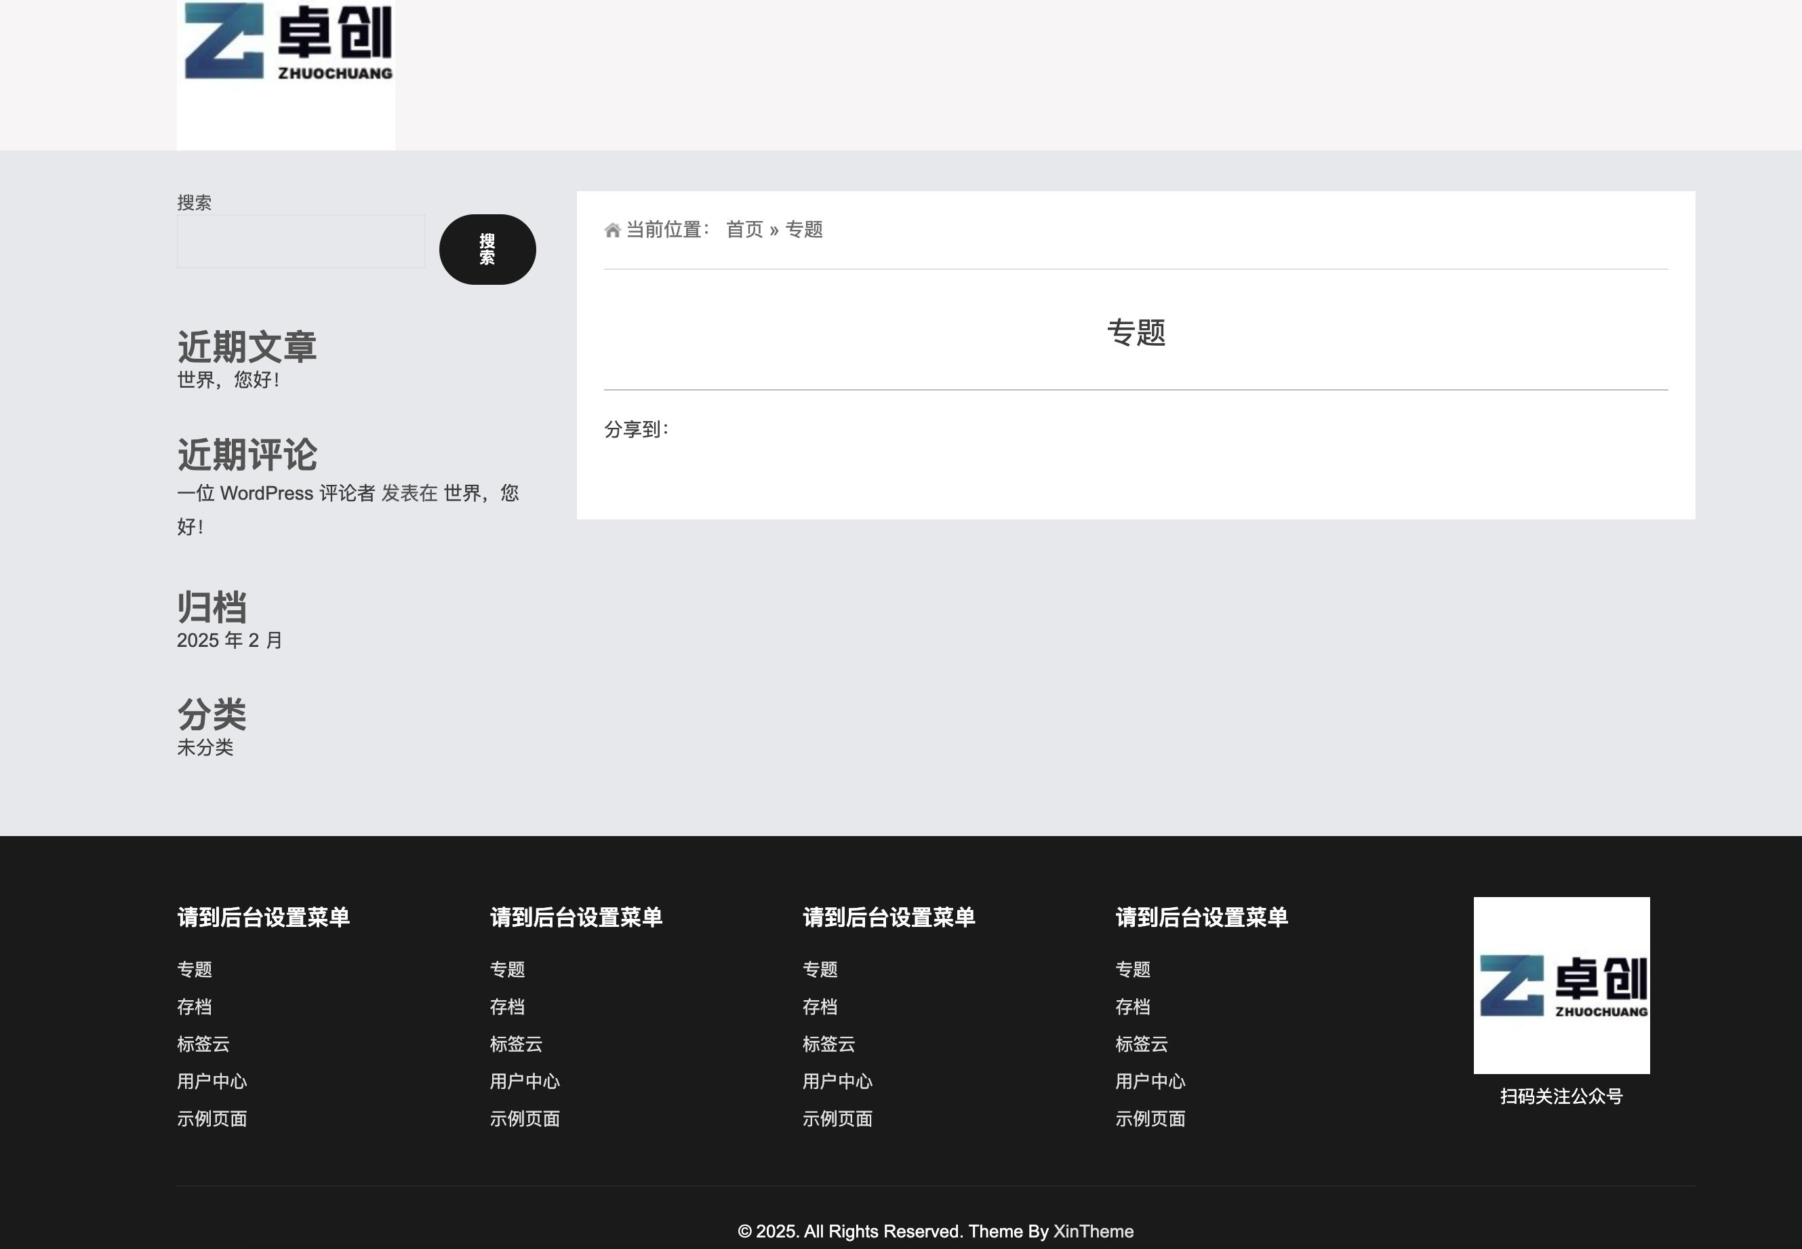1802x1249 pixels.
Task: Click 专题 in the second footer menu column
Action: tap(508, 970)
